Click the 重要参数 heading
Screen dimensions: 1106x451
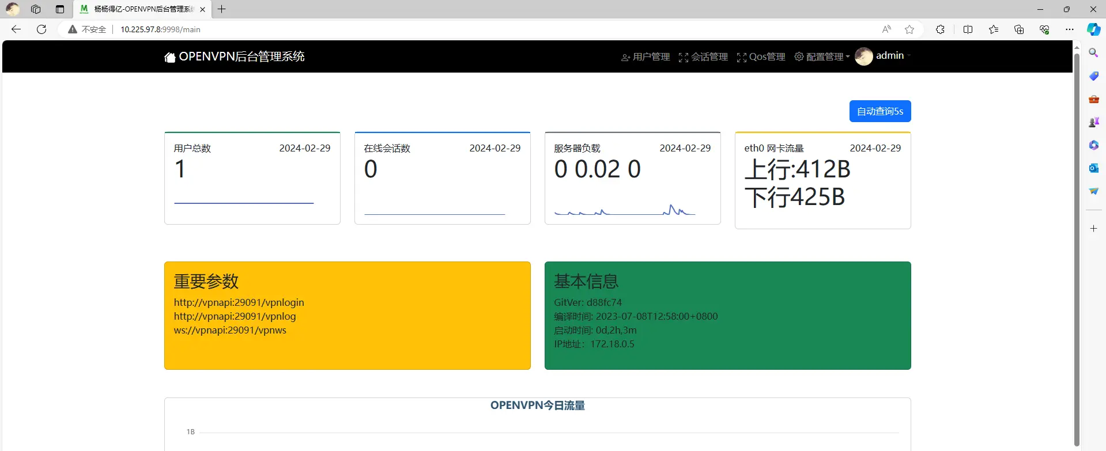pyautogui.click(x=206, y=281)
